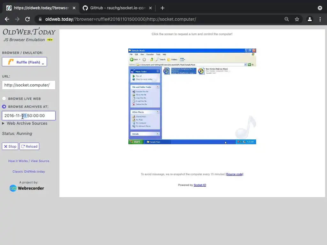Switch to the GitHub rauchg/socket.io tab
Screen dimensions: 327x245
(118, 8)
